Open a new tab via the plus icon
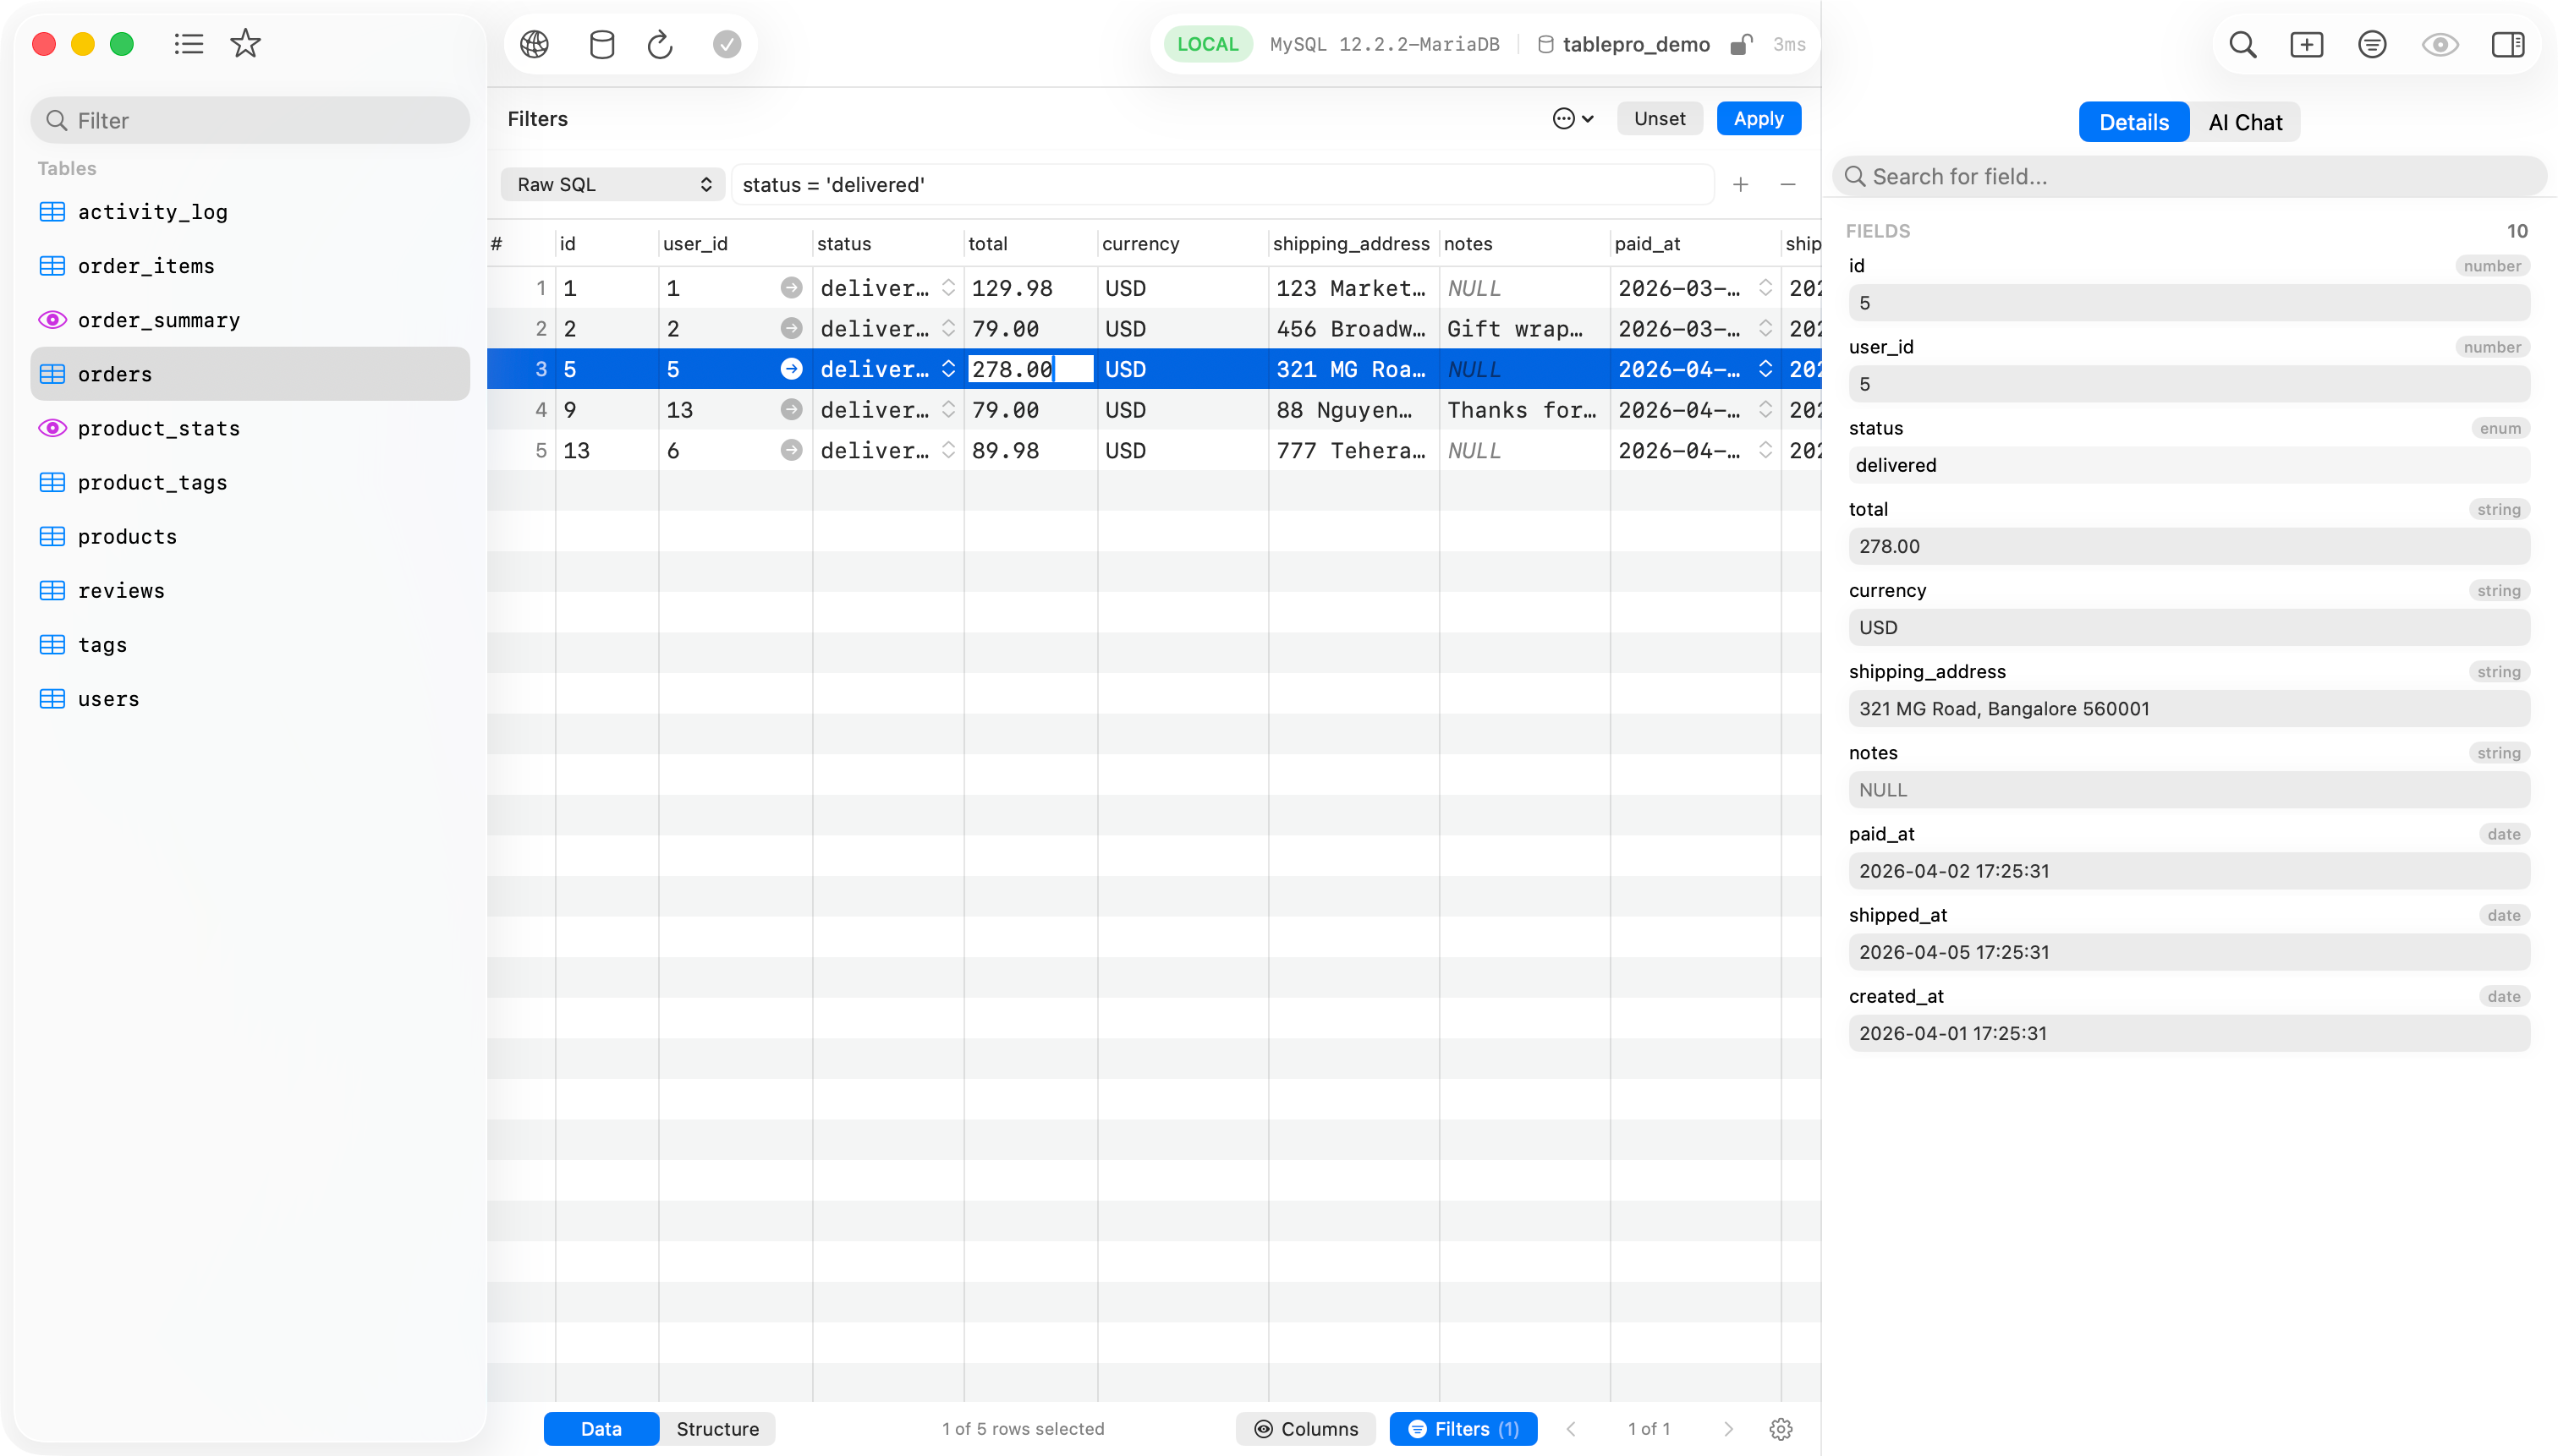The width and height of the screenshot is (2558, 1456). point(2307,45)
